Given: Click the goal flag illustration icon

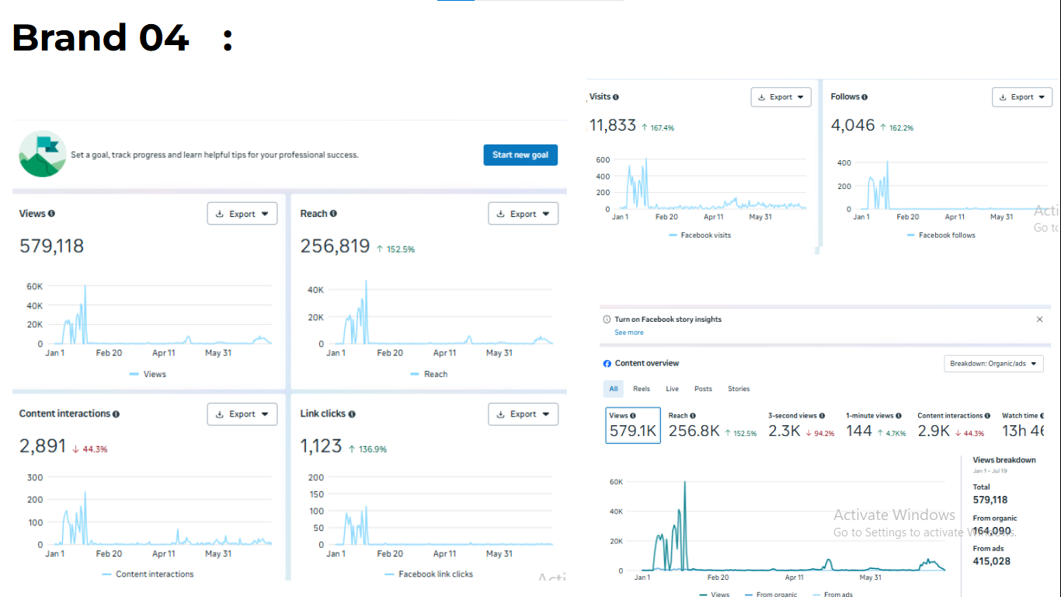Looking at the screenshot, I should coord(42,154).
